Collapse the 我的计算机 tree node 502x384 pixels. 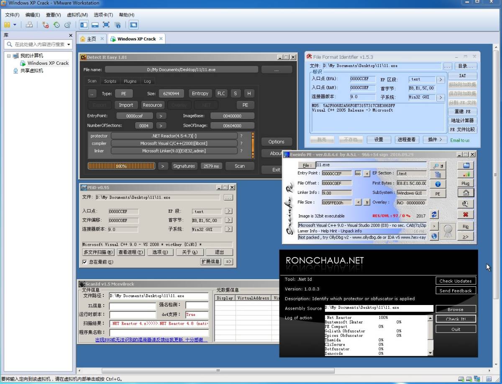[9, 56]
